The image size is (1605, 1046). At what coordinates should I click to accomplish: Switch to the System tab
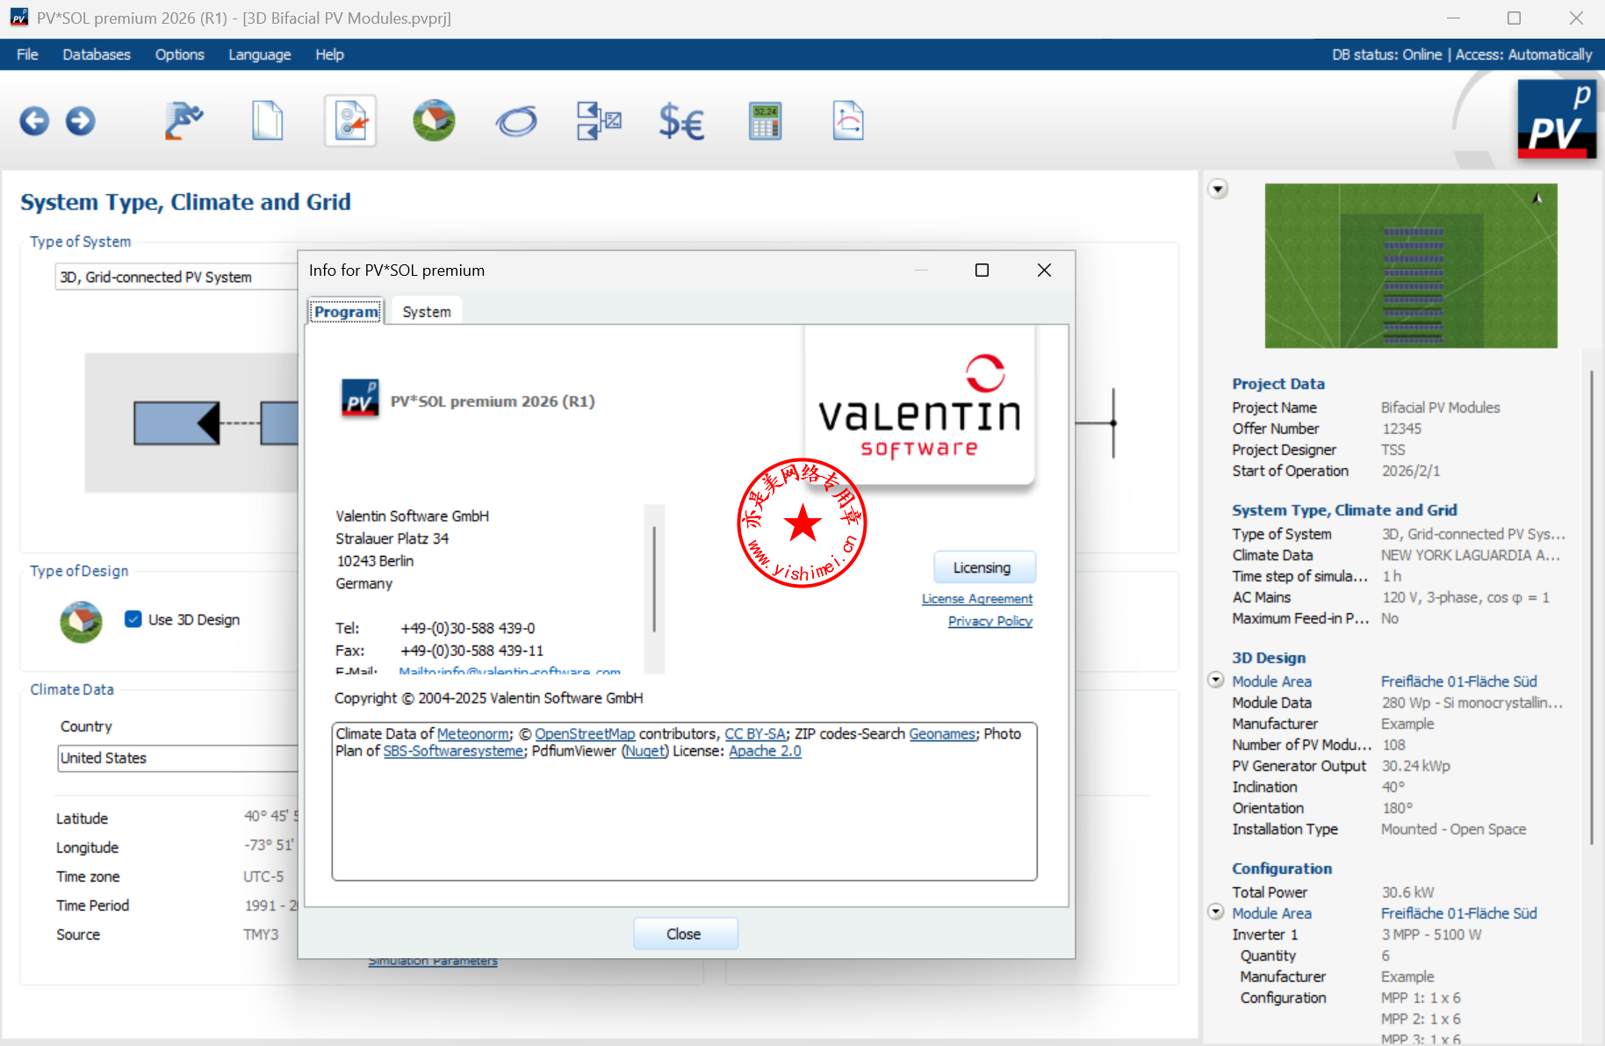coord(426,312)
